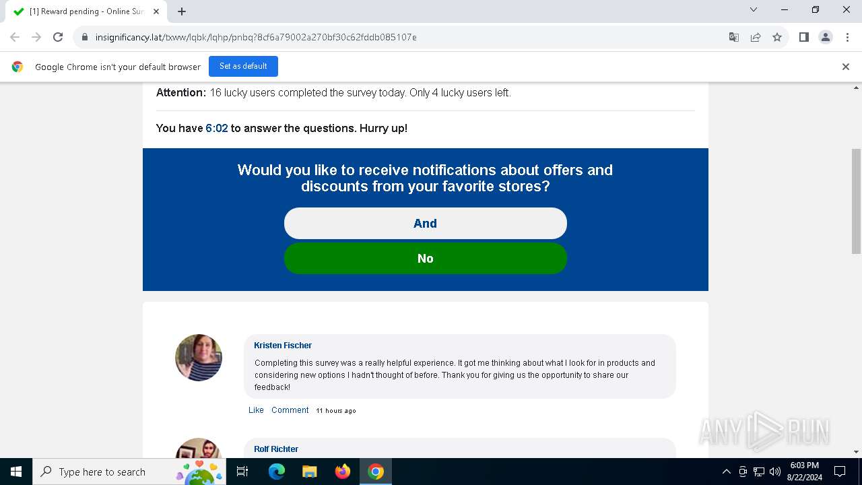Click Kristen Fischer's profile photo

[199, 358]
